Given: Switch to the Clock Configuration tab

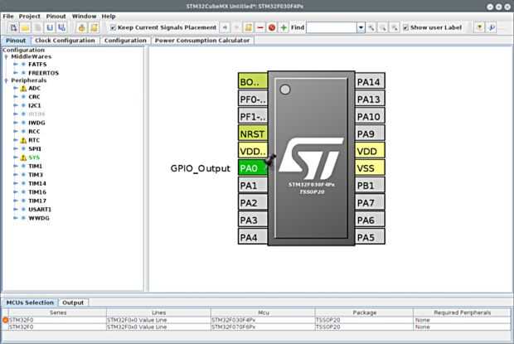Looking at the screenshot, I should click(x=65, y=41).
